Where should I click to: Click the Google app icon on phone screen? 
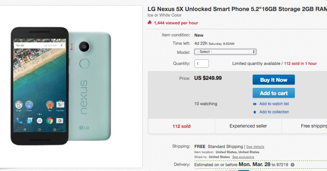click(x=19, y=105)
